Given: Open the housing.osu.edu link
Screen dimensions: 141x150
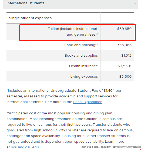Looking at the screenshot, I should click(25, 147).
